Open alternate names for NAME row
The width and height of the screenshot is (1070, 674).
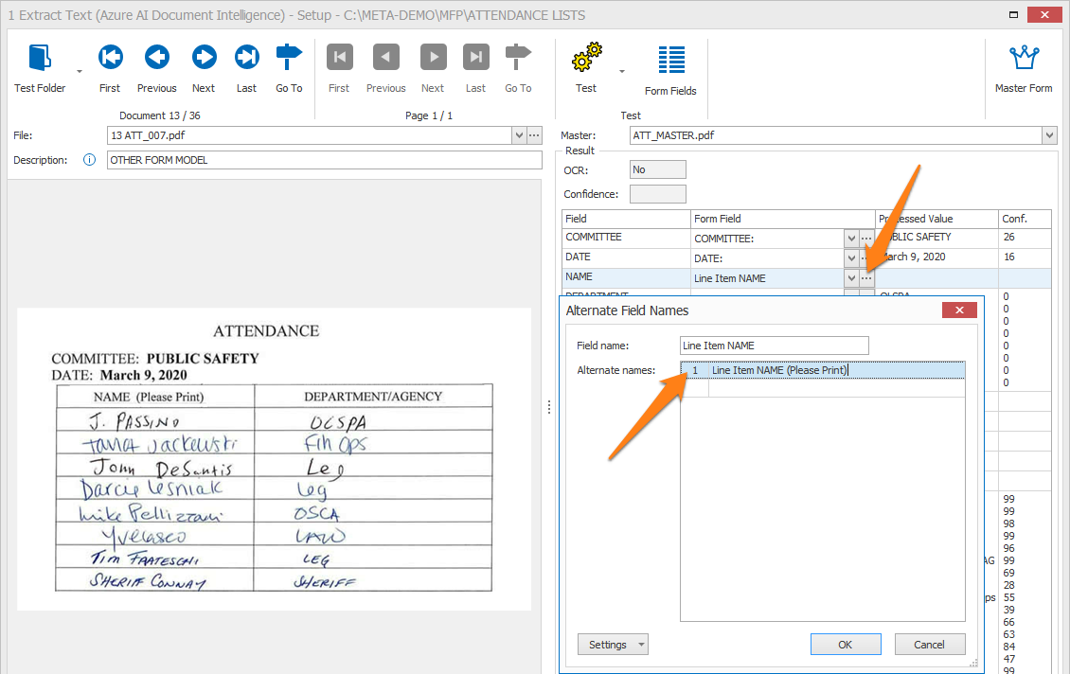(866, 277)
